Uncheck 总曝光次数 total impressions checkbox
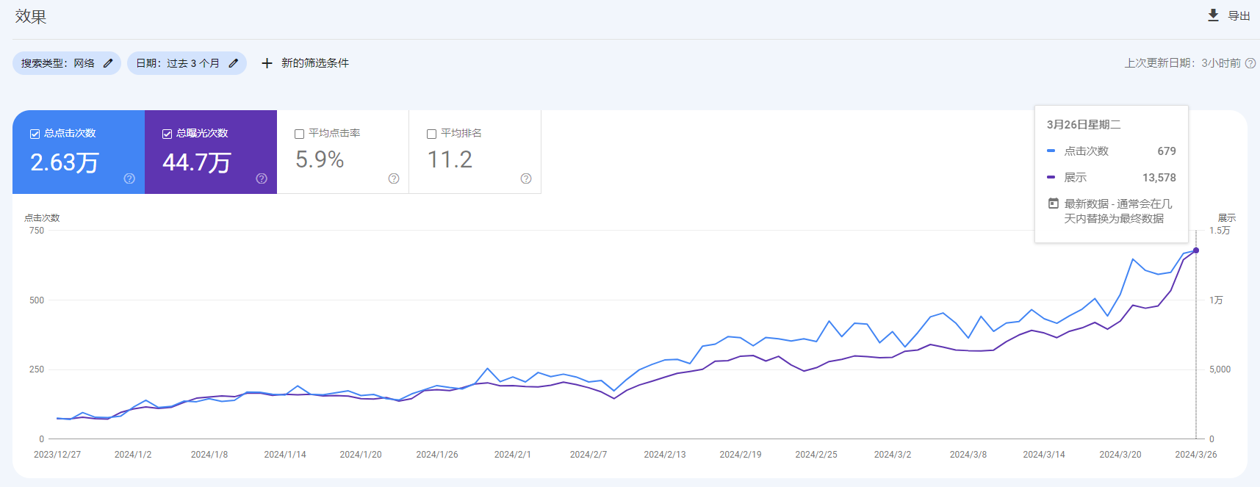Image resolution: width=1260 pixels, height=487 pixels. tap(167, 134)
